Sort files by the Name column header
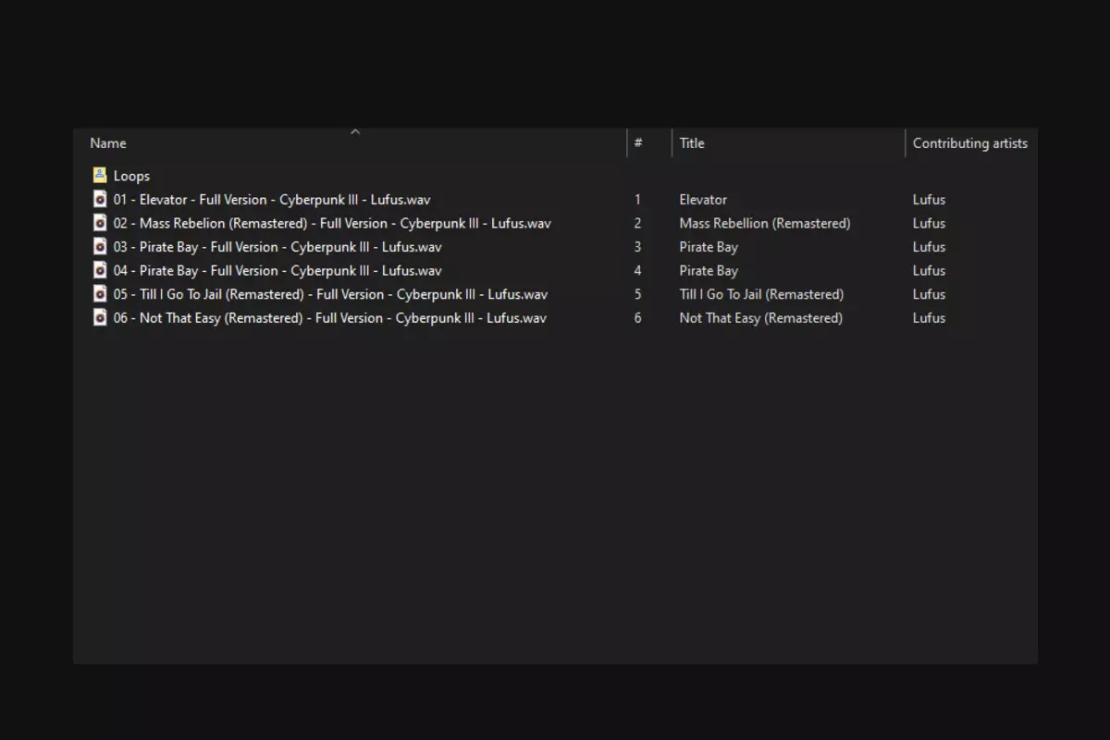 coord(108,143)
